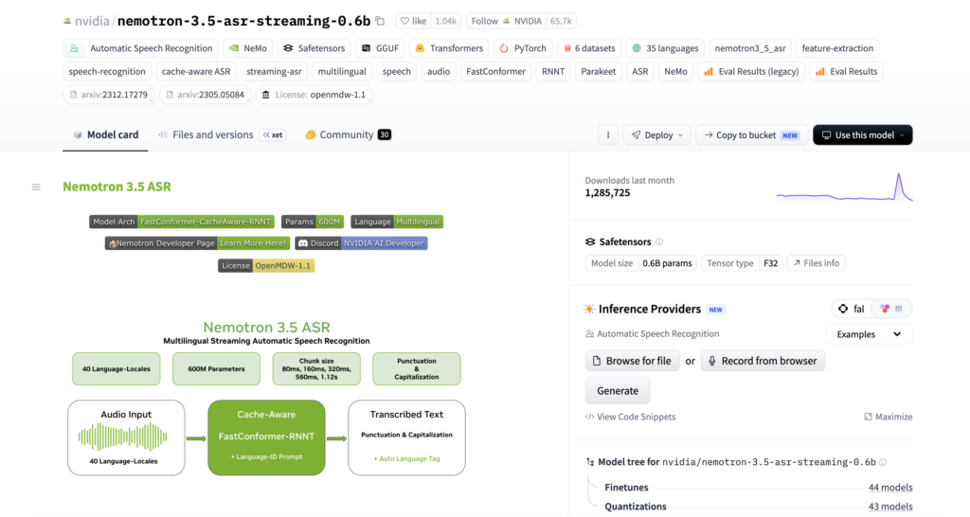970x517 pixels.
Task: Open the 44 models Finetunes link
Action: pyautogui.click(x=890, y=488)
